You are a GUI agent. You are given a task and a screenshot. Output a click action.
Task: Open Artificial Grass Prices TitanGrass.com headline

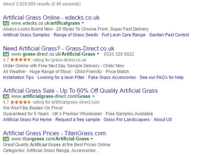(x=54, y=133)
